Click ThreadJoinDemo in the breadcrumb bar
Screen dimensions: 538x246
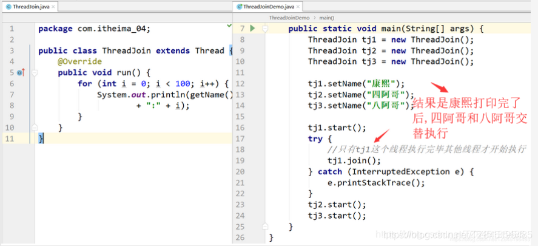(289, 18)
